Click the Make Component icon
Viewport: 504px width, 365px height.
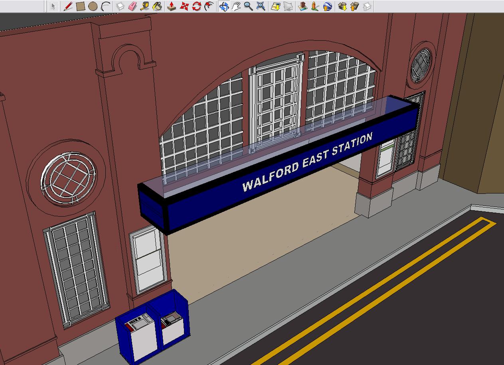coord(120,6)
